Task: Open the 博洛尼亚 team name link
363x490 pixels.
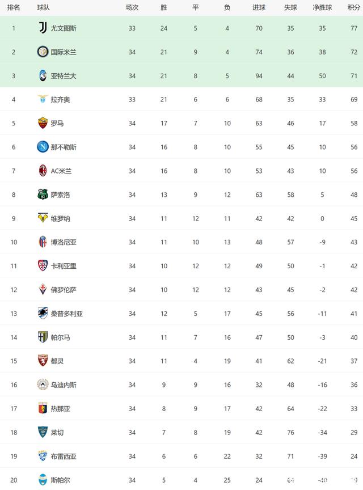Action: coord(64,242)
